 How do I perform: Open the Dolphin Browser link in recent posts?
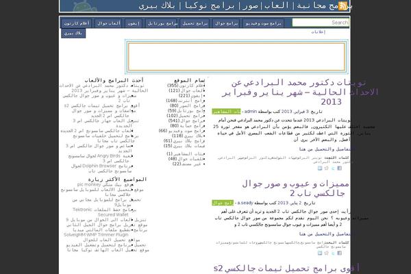pyautogui.click(x=101, y=169)
